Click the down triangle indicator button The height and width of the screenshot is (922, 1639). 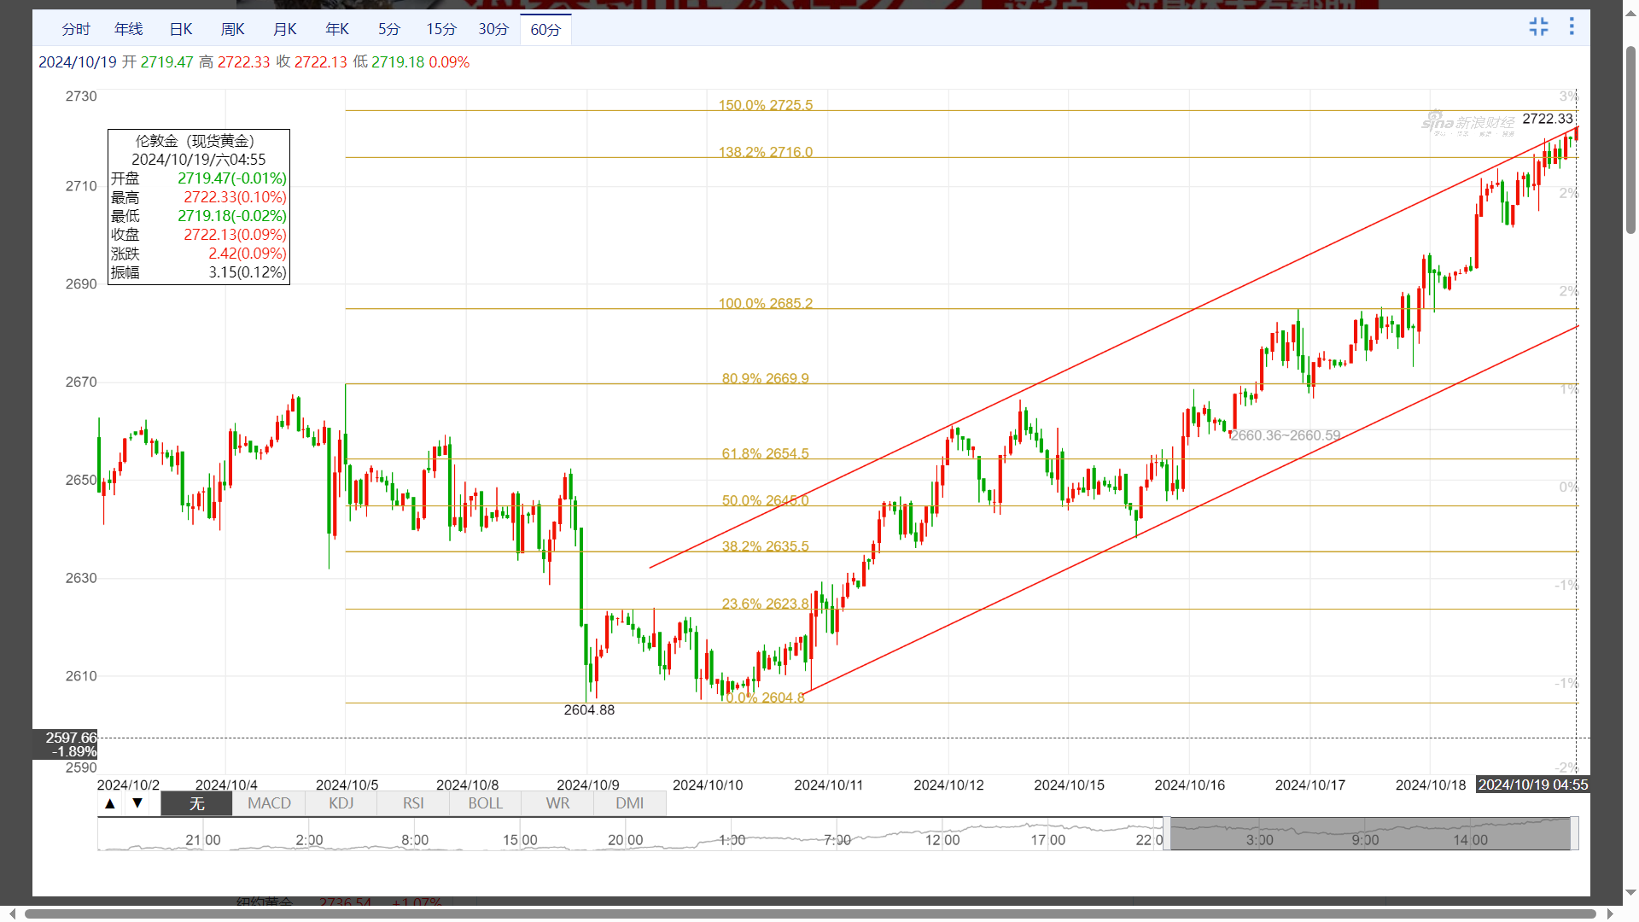click(137, 803)
